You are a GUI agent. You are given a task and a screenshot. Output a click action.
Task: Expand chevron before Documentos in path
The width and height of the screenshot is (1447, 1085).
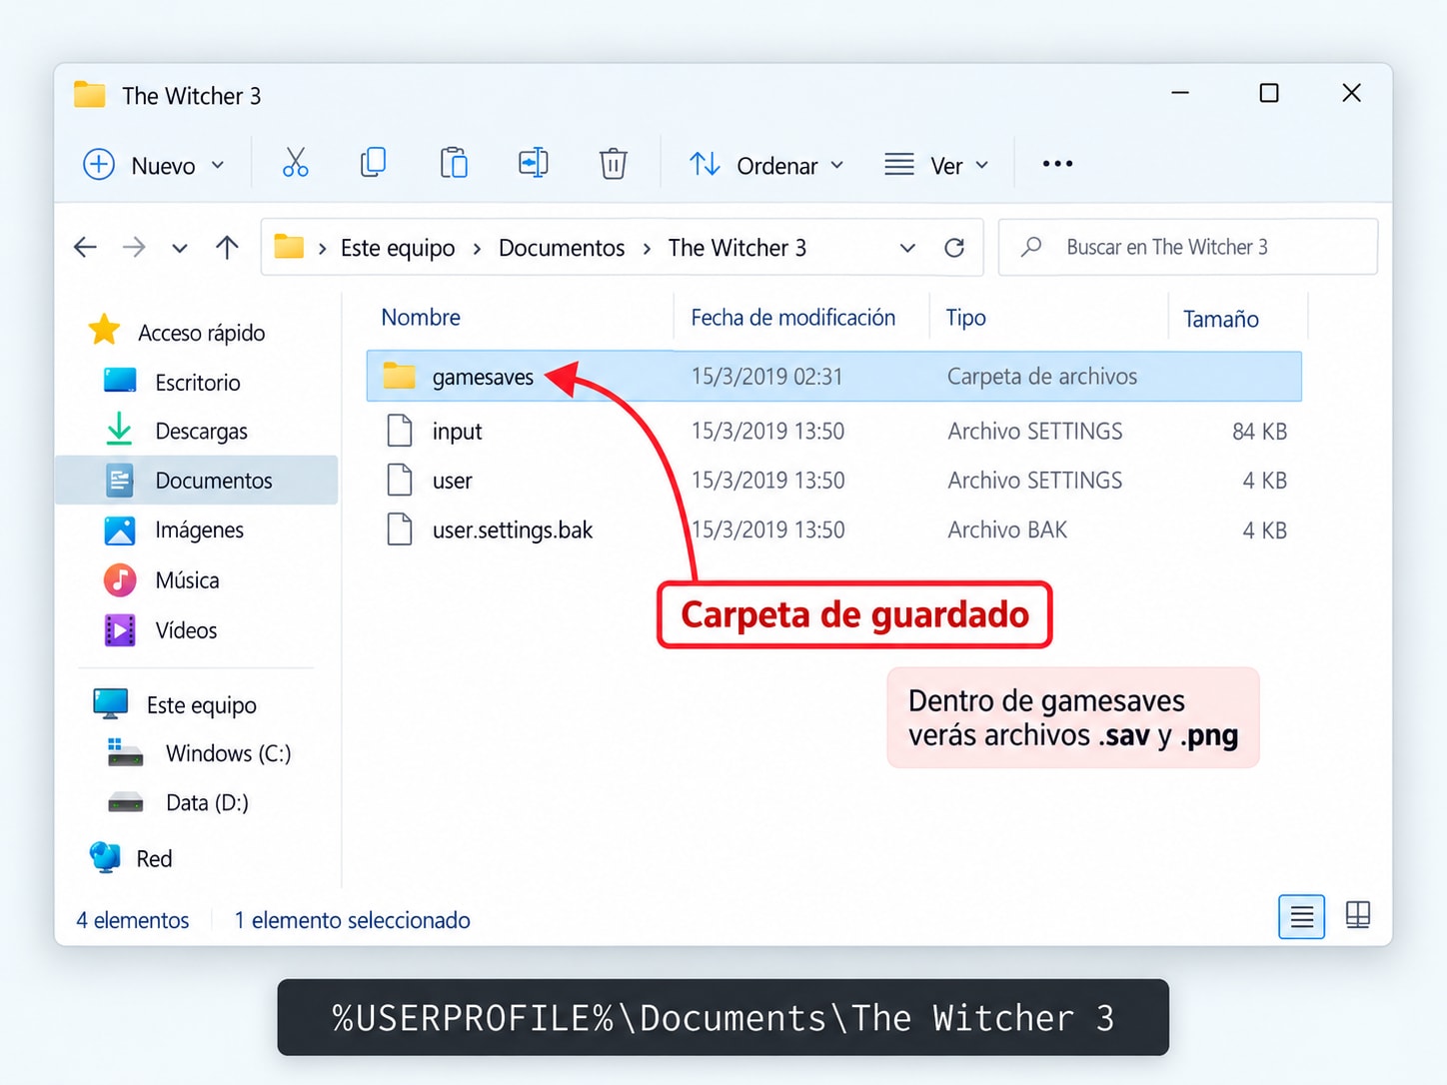tap(477, 248)
